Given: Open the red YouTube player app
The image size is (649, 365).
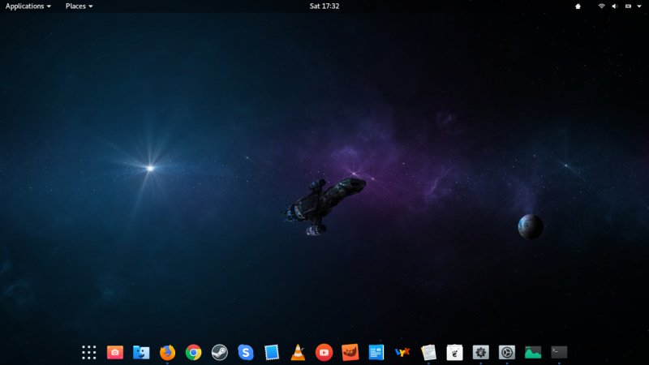Looking at the screenshot, I should 324,352.
